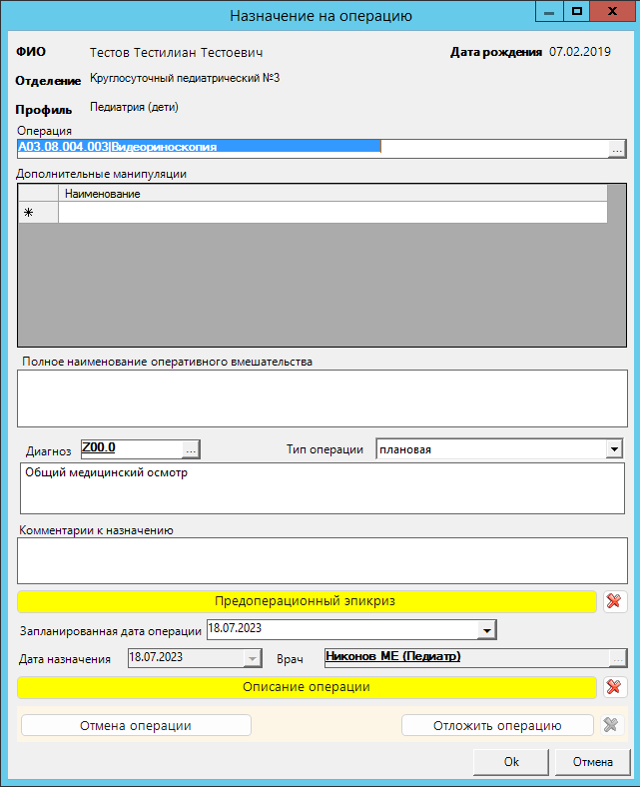Image resolution: width=640 pixels, height=787 pixels.
Task: Delete the Описание операции with red X
Action: pos(615,687)
